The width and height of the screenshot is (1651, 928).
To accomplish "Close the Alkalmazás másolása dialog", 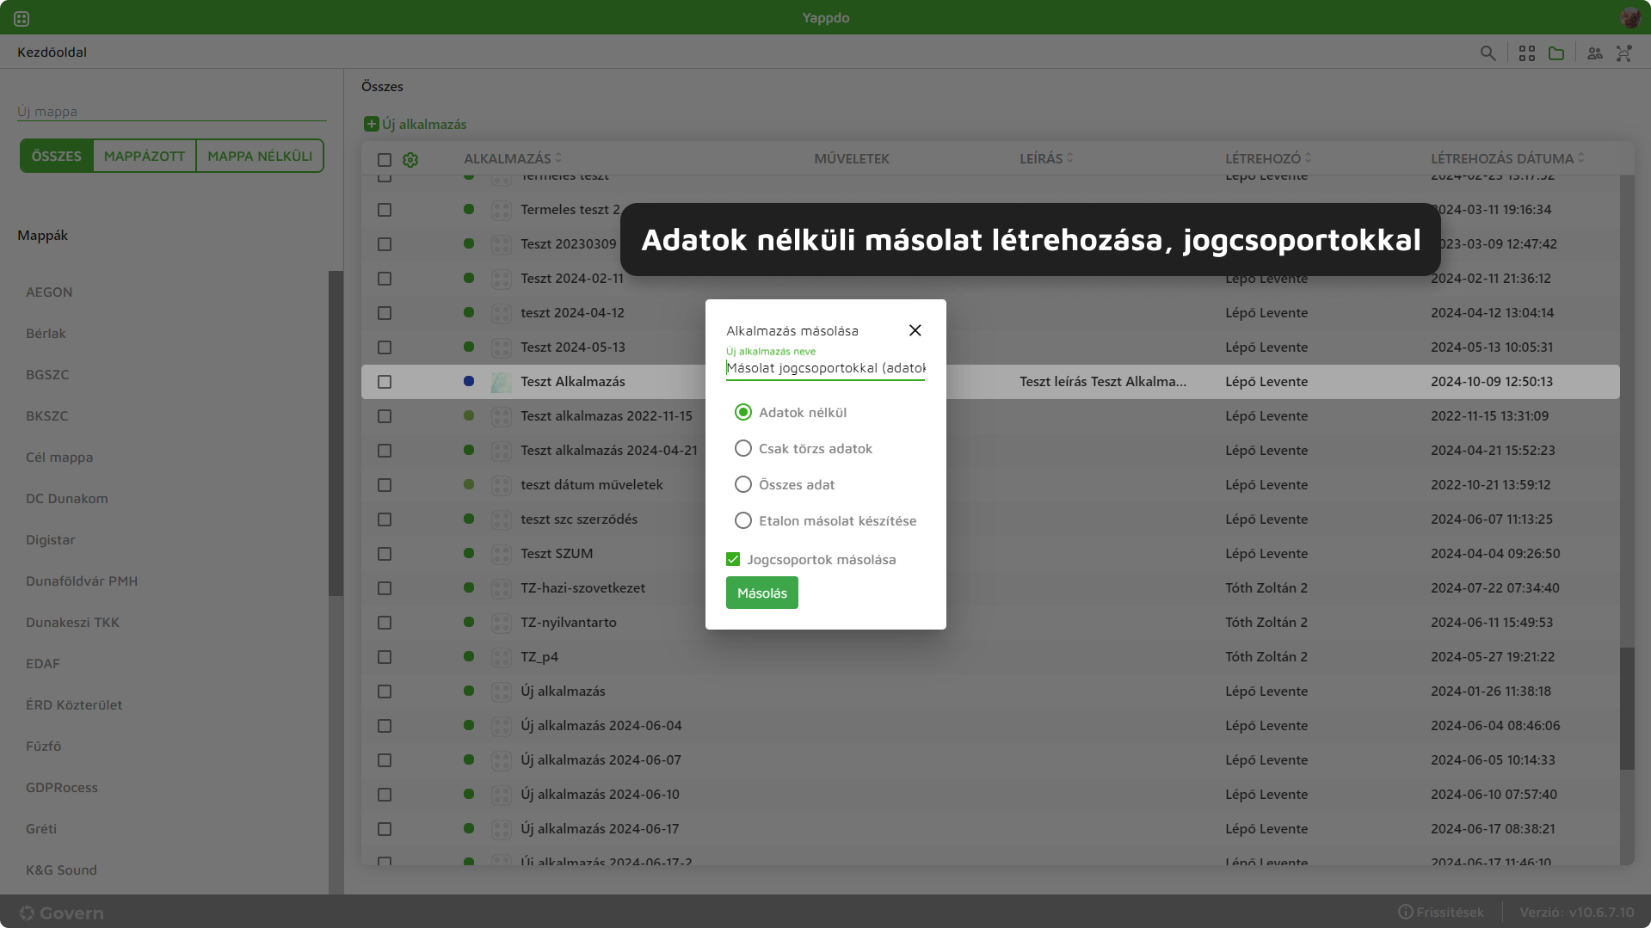I will pos(915,330).
